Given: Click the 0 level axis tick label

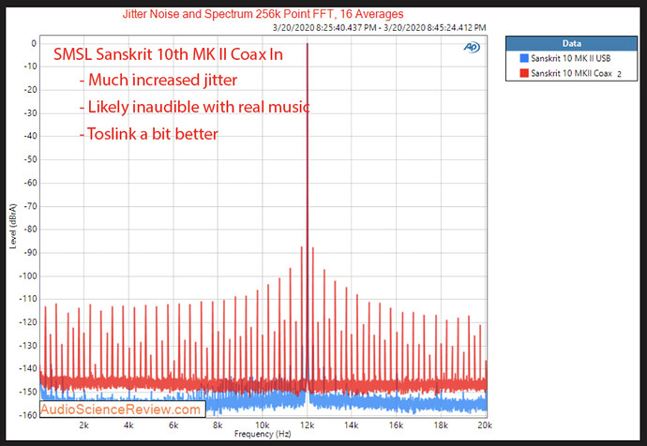Looking at the screenshot, I should [34, 43].
